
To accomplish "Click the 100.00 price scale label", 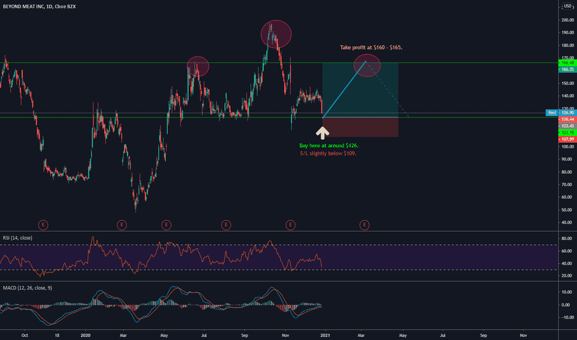I will pos(568,147).
